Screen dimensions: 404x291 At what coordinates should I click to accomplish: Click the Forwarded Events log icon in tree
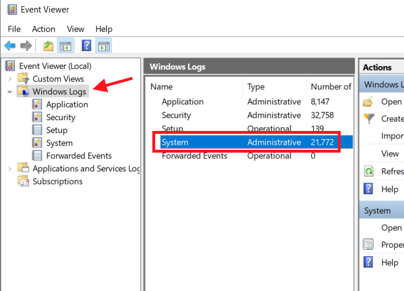[37, 155]
